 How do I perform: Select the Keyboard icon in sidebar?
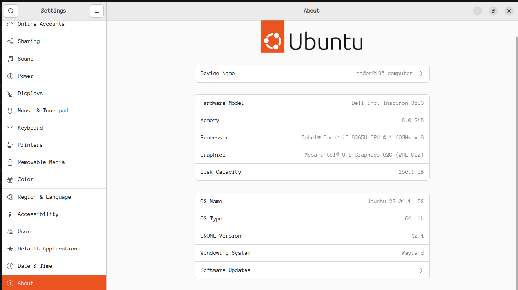pos(10,128)
